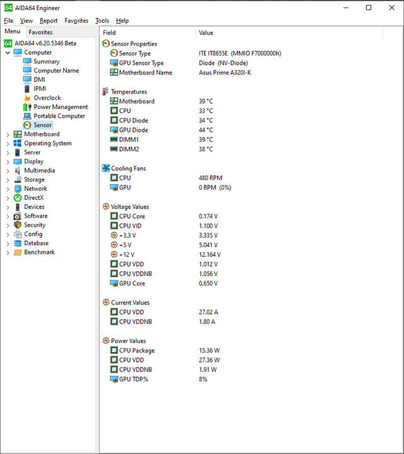The width and height of the screenshot is (404, 454).
Task: Click the GPU TDP% row
Action: [x=242, y=379]
